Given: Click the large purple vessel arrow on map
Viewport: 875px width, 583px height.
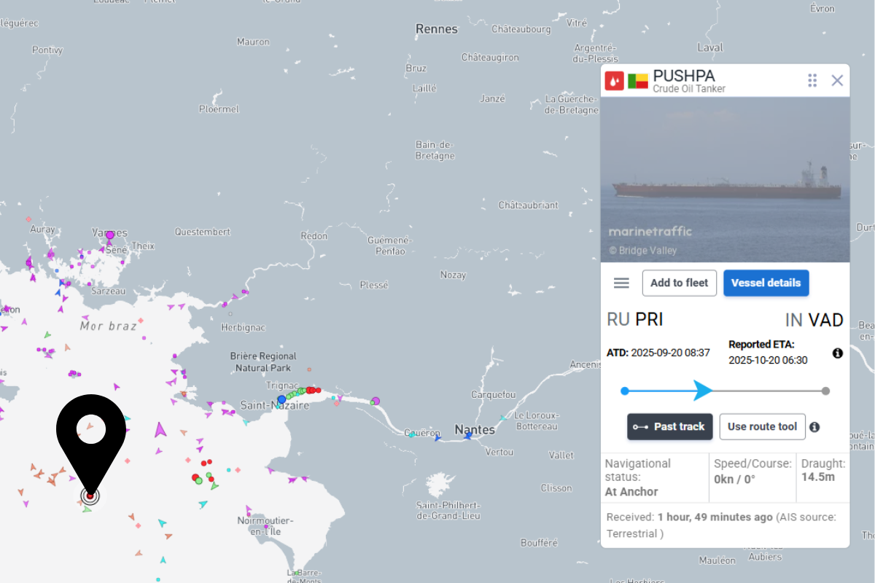Looking at the screenshot, I should coord(160,429).
